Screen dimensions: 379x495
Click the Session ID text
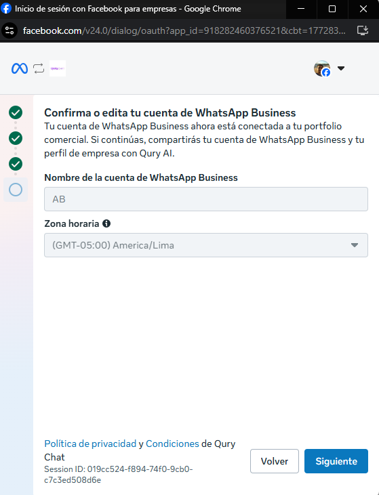click(119, 475)
